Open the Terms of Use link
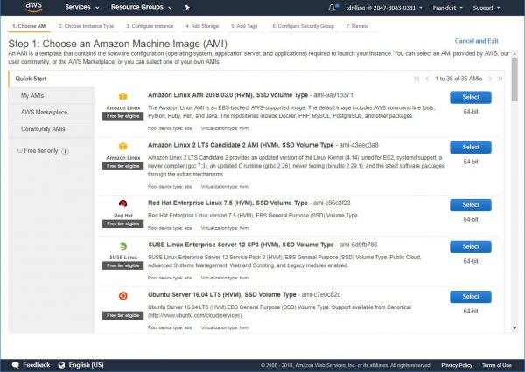This screenshot has height=372, width=525. coord(496,365)
